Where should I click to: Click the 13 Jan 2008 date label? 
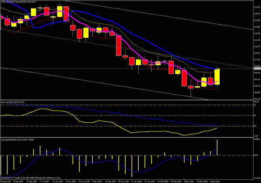click(x=137, y=181)
